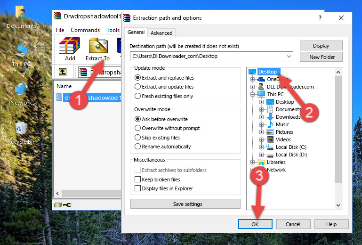Expand the Documents folder node

coord(261,110)
